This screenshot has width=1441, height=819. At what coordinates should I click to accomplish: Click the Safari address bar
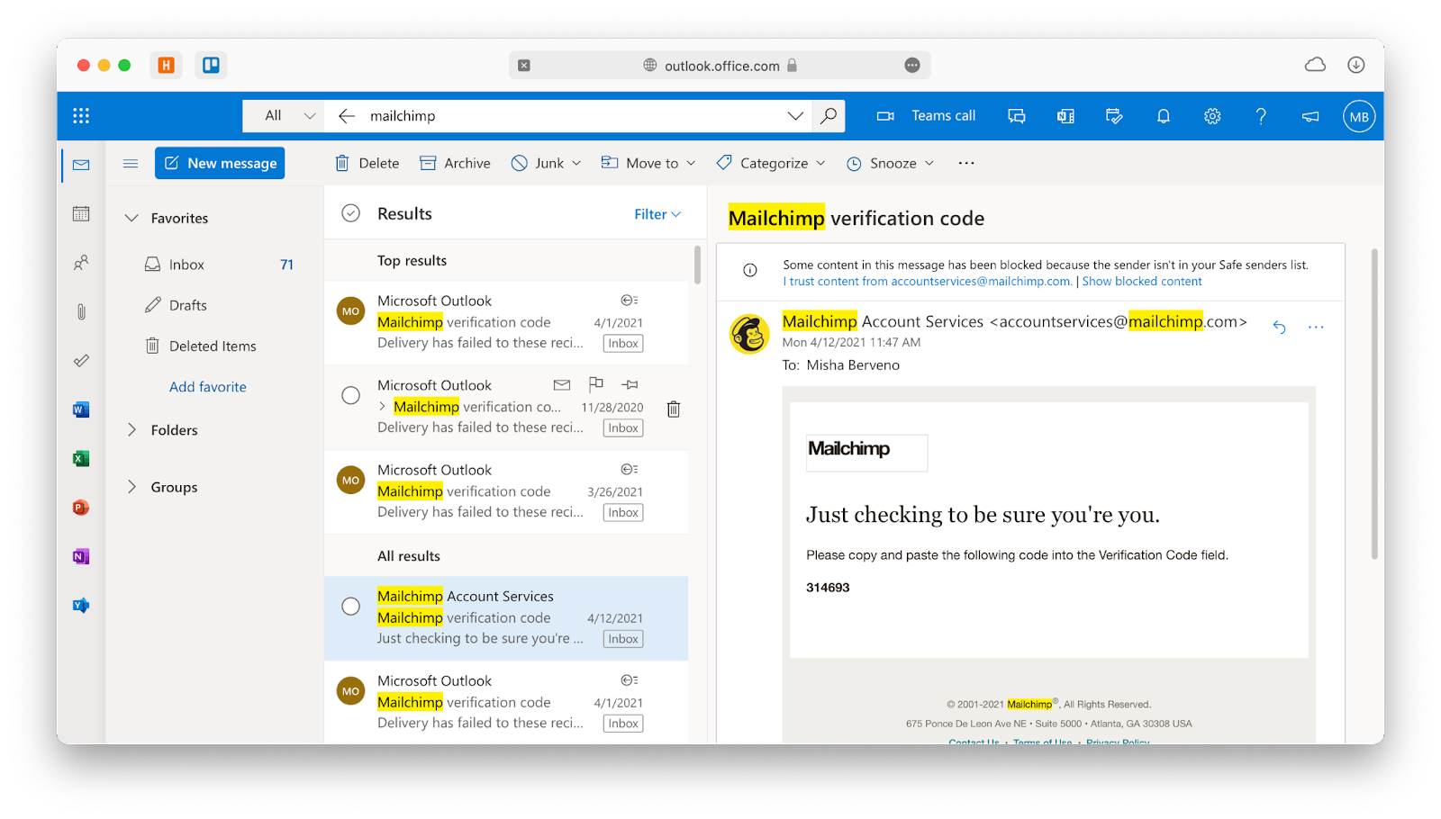pos(720,66)
